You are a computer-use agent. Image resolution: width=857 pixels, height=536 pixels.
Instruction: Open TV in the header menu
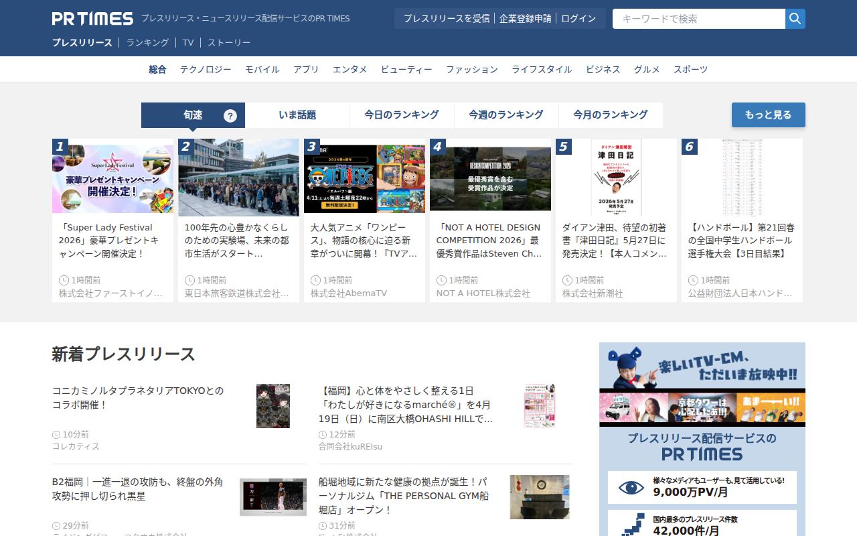(x=188, y=43)
